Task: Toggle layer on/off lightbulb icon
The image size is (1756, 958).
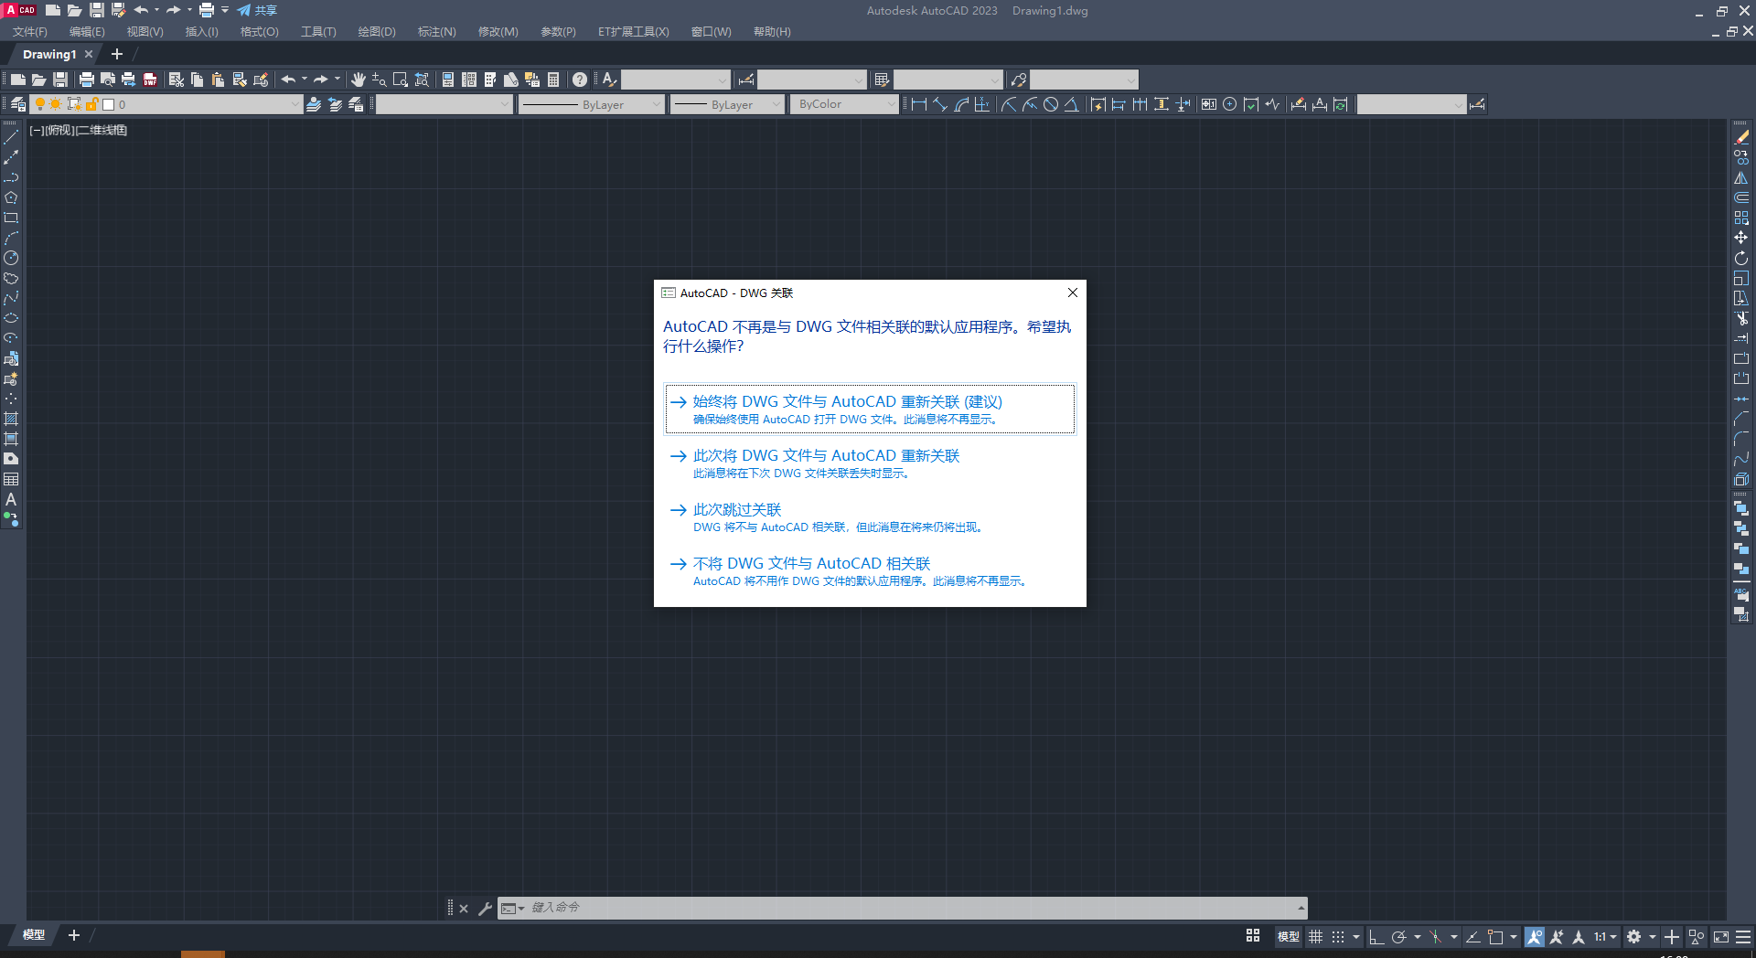Action: pos(39,104)
